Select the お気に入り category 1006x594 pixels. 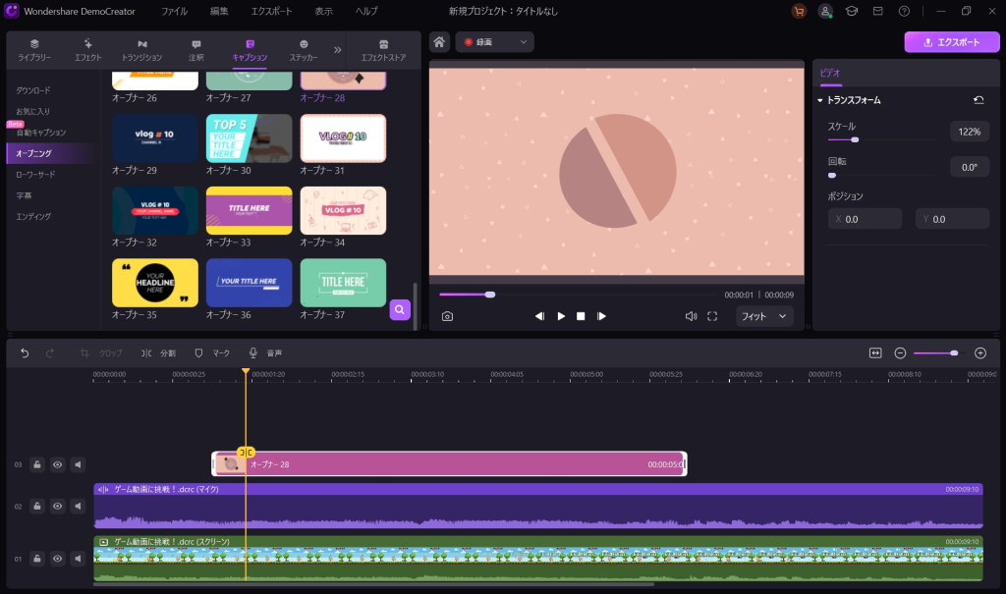click(32, 112)
